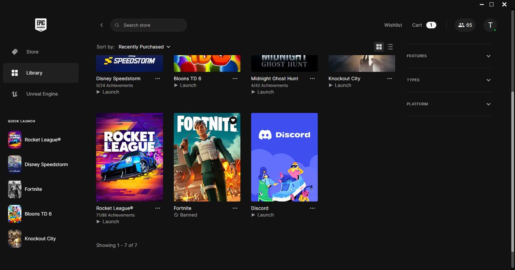Launch Midnight Ghost Hunt
The image size is (515, 270).
(262, 92)
